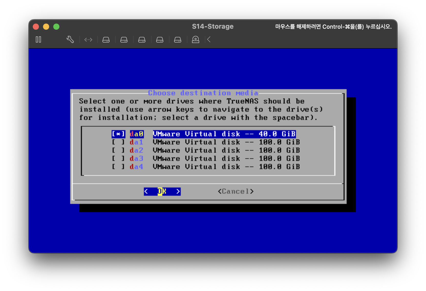Viewport: 426px width, 291px height.
Task: Open virtual machine settings wrench icon
Action: [x=70, y=39]
